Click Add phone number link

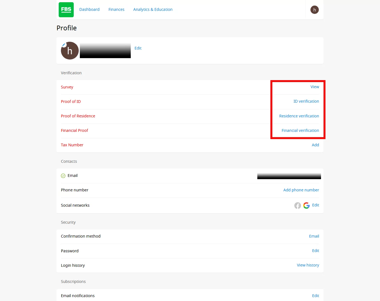tap(301, 190)
